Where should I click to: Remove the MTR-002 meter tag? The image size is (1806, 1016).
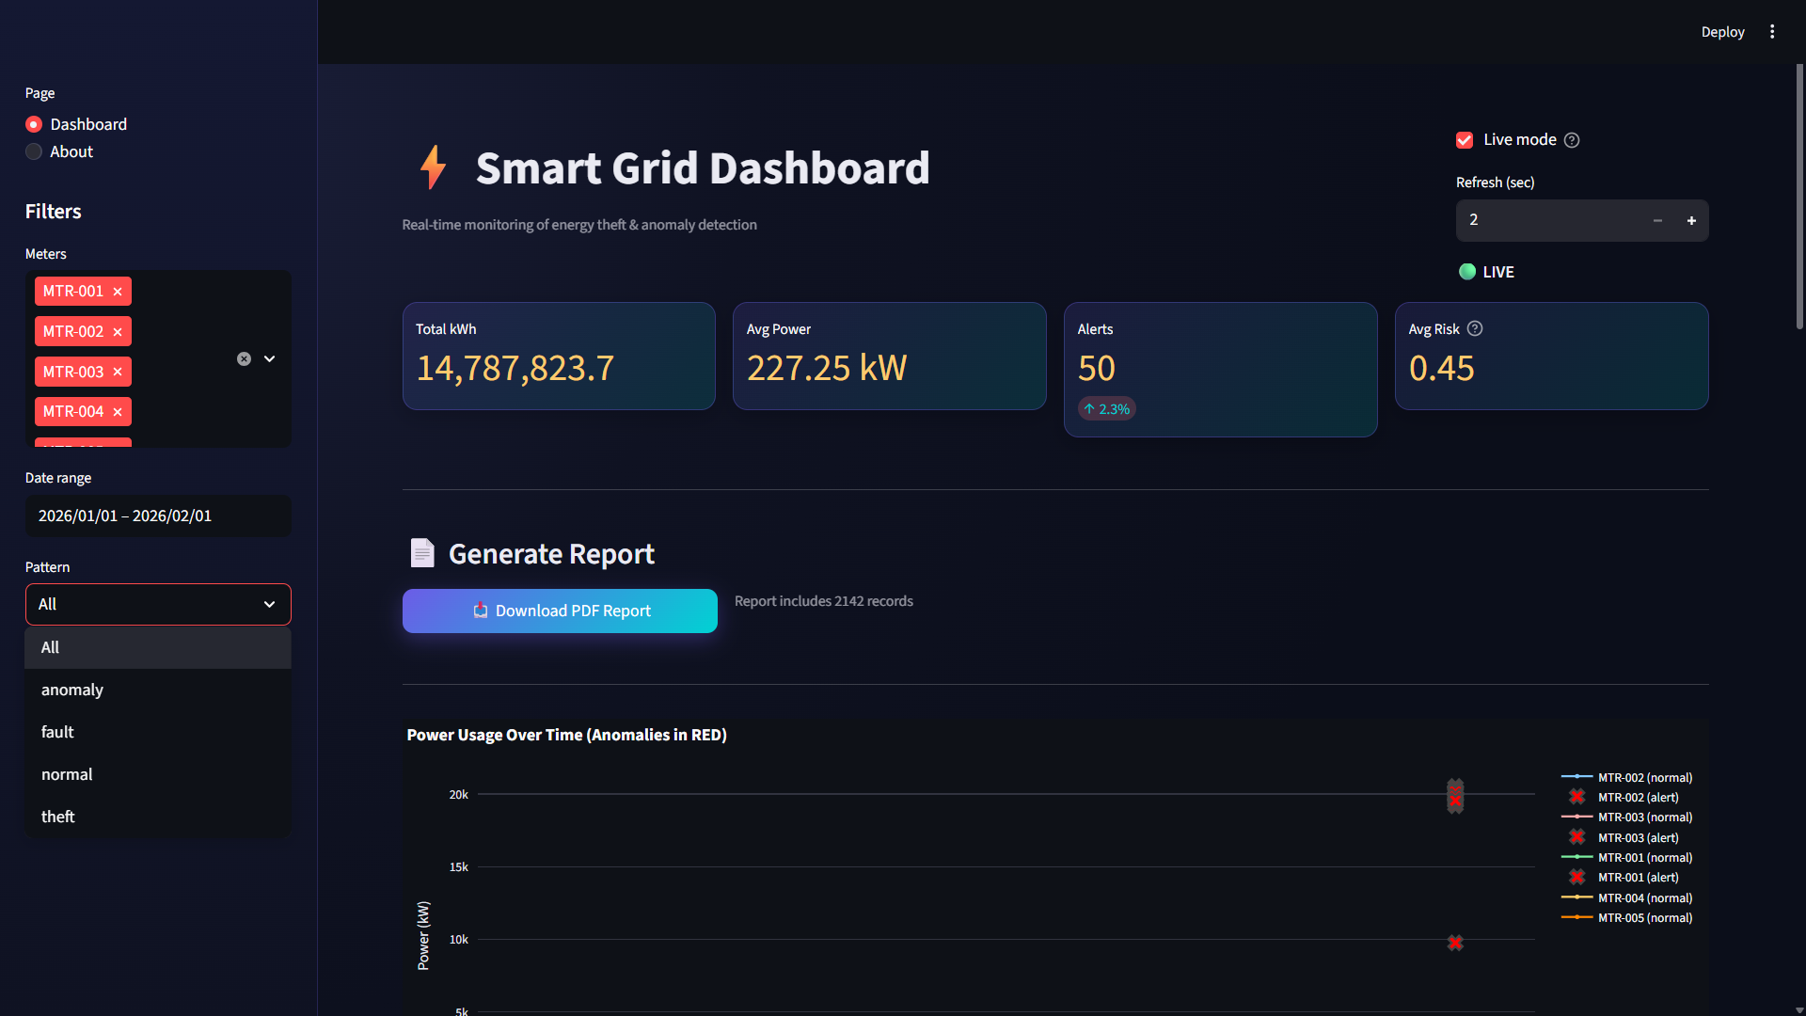[118, 331]
